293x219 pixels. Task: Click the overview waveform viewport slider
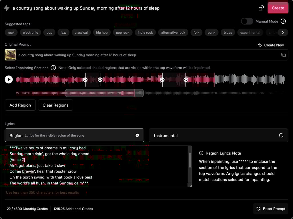104,93
